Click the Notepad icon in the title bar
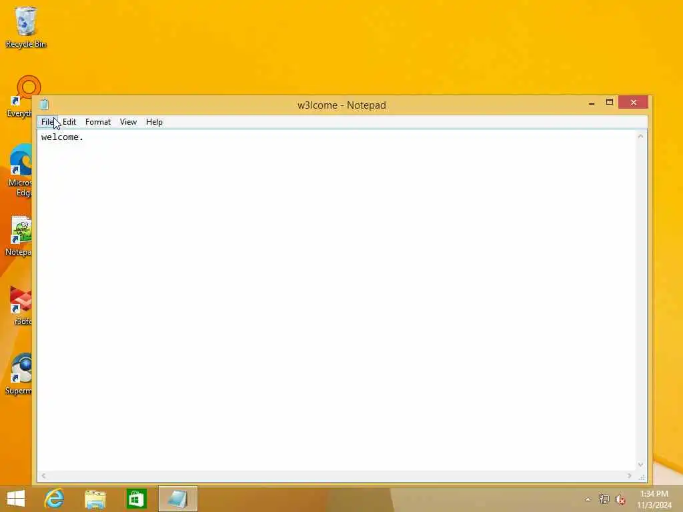The image size is (683, 512). 44,105
